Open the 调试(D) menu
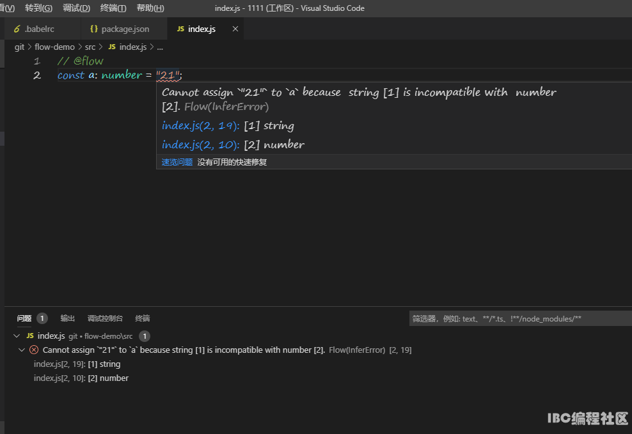This screenshot has height=434, width=632. coord(76,8)
